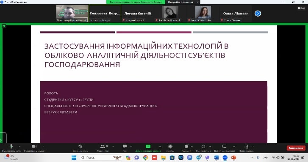Viewport: 308px width, 162px height.
Task: Expand the arrow beside Apps
Action: coord(210,146)
